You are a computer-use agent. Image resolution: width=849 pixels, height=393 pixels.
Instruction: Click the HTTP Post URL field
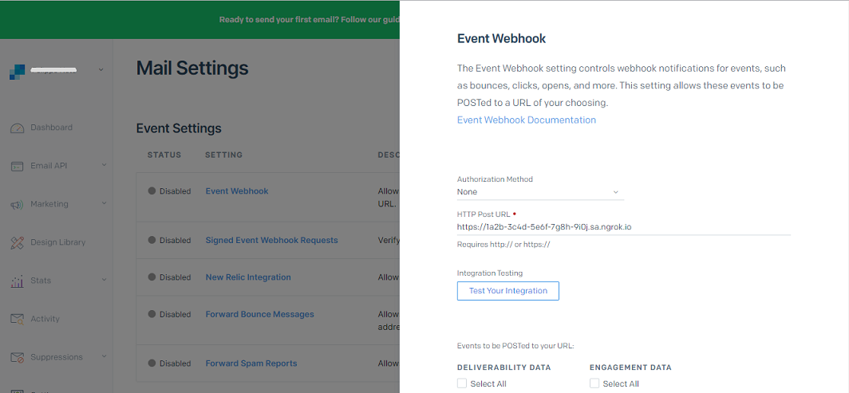coord(624,227)
